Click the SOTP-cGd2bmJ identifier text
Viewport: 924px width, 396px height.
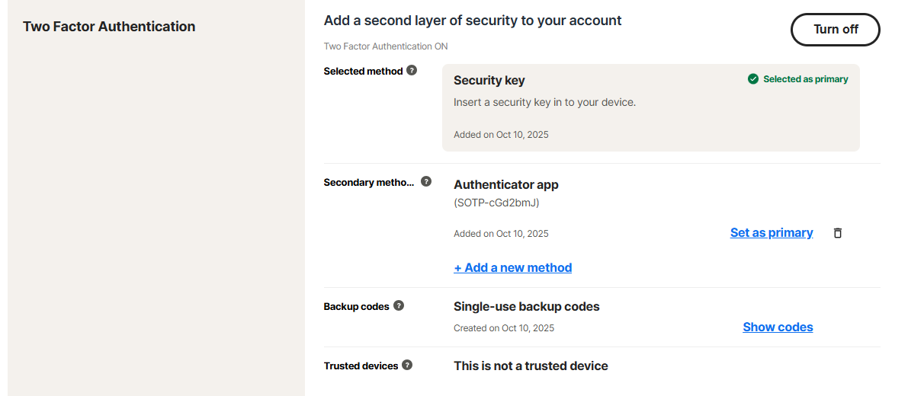[x=496, y=203]
